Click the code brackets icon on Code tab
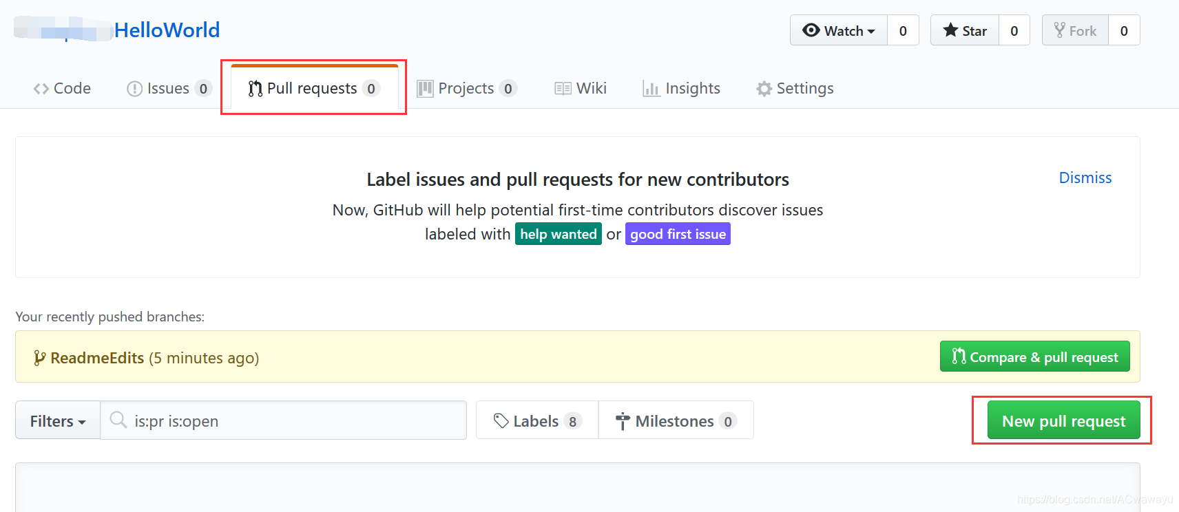1179x512 pixels. point(41,89)
